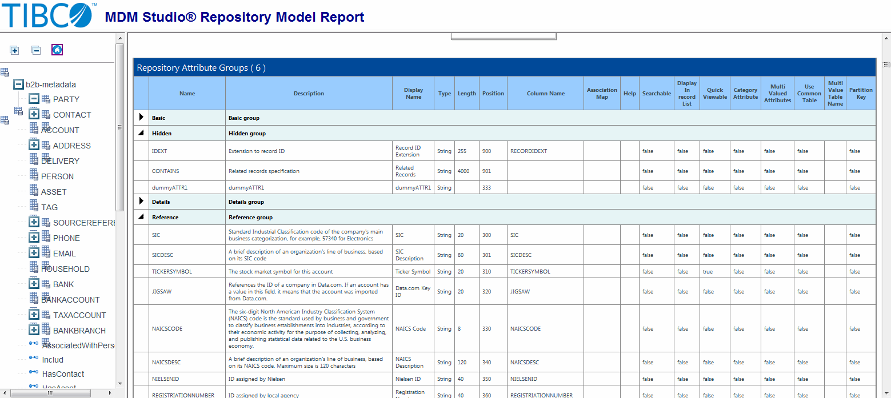The height and width of the screenshot is (398, 891).
Task: Select the DELIVERY repository in tree
Action: [x=60, y=161]
